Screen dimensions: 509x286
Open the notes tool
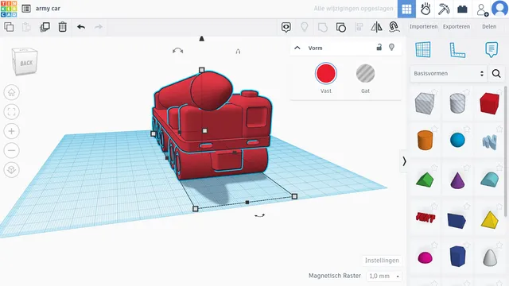click(492, 50)
